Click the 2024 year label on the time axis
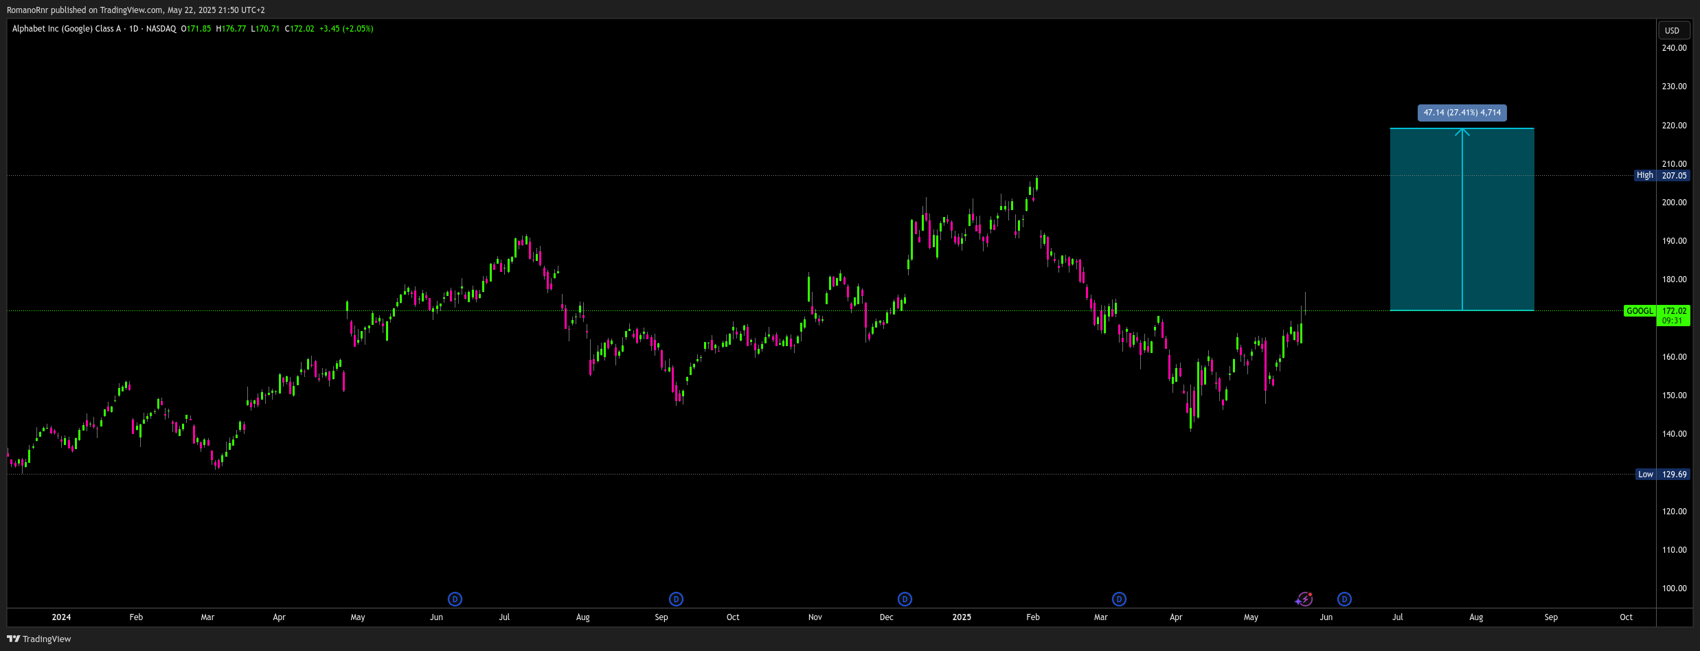Image resolution: width=1700 pixels, height=651 pixels. (61, 617)
